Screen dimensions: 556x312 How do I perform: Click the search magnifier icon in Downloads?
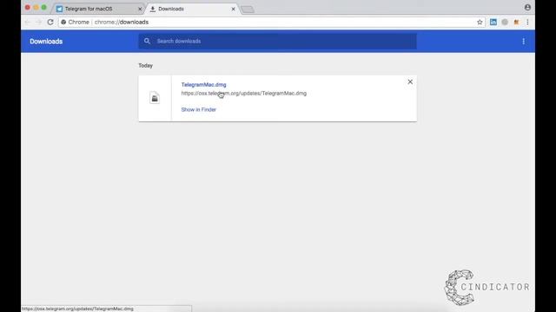pos(147,41)
